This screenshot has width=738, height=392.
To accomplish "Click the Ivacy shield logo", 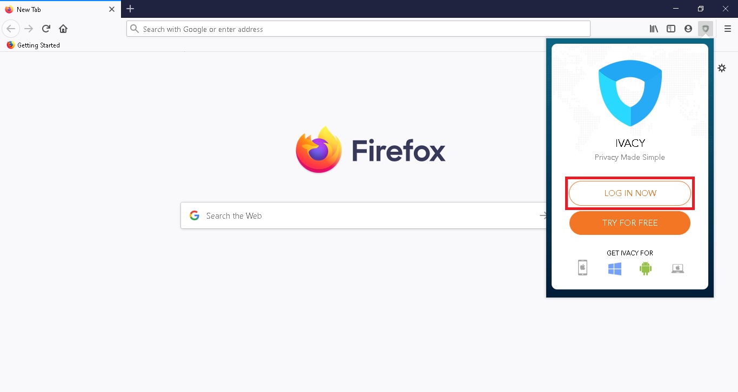I will coord(630,93).
